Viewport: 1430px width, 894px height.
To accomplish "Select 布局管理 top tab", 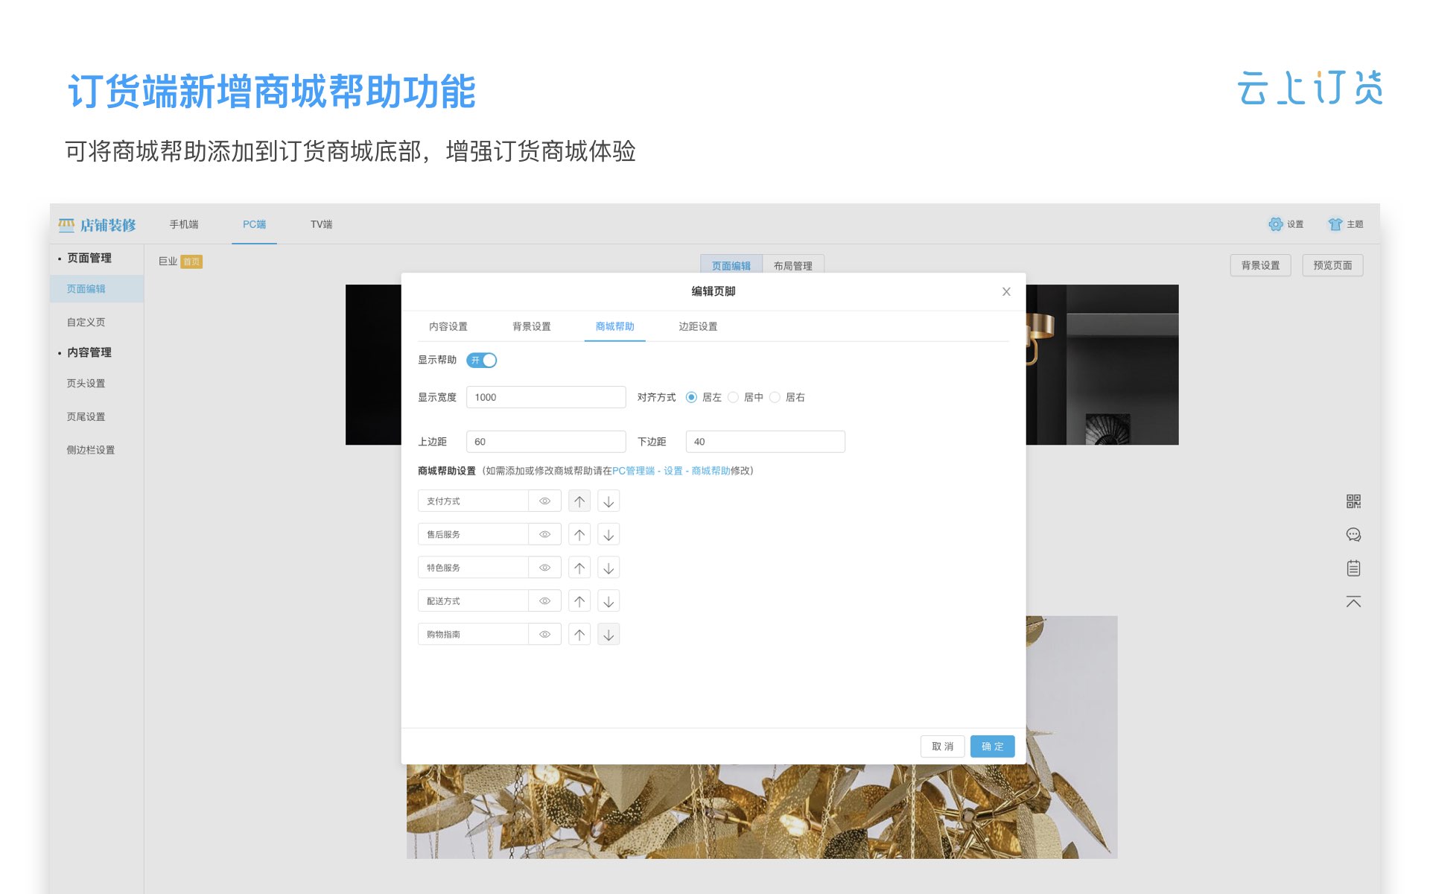I will click(793, 265).
